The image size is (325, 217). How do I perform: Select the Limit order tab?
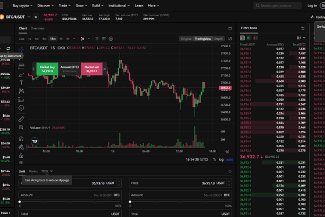(x=22, y=171)
